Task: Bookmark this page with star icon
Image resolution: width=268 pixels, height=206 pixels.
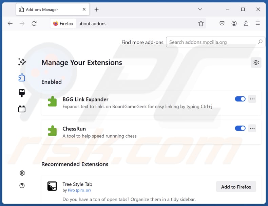Action: (201, 23)
